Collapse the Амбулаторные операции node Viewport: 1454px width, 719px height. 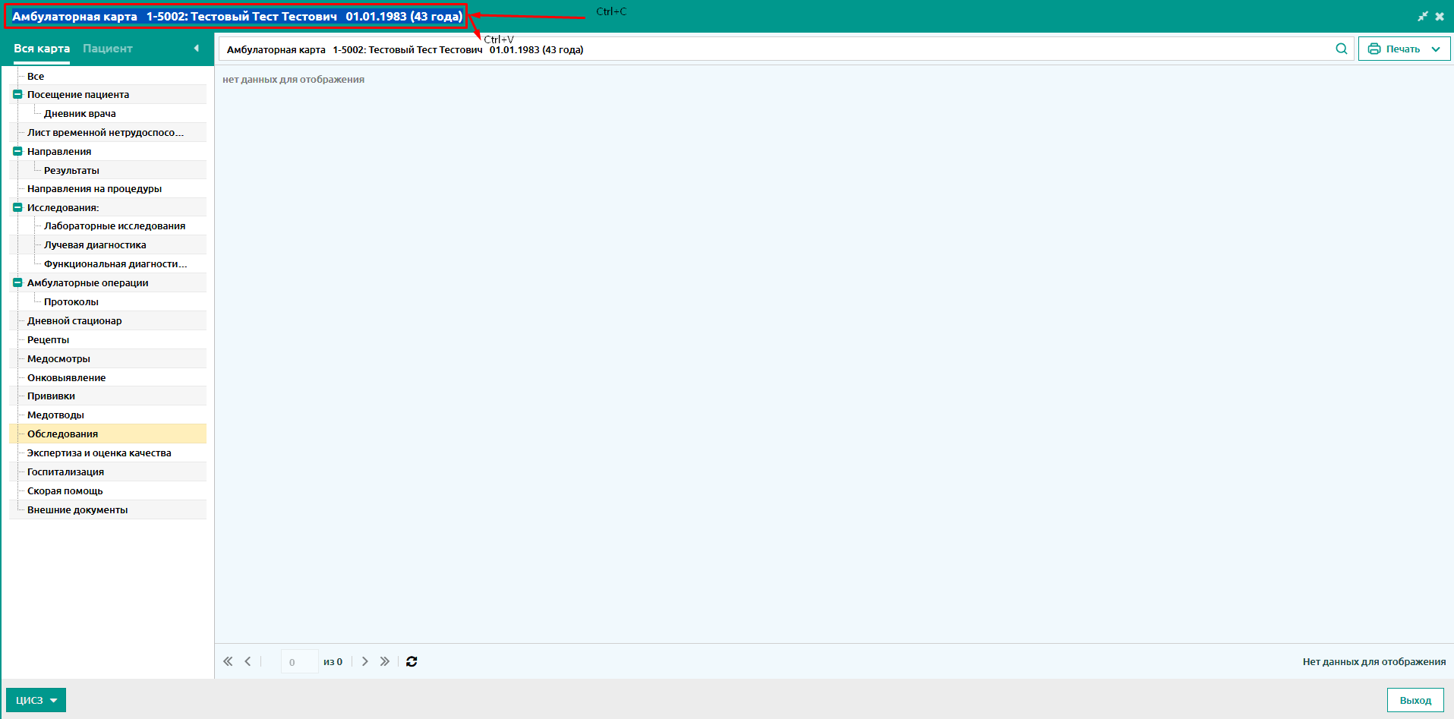[x=17, y=282]
